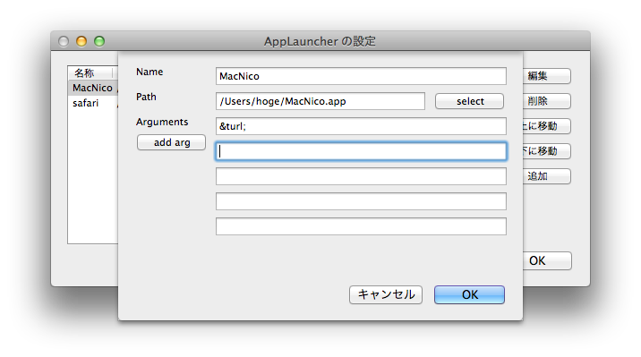Viewport: 641px width, 357px height.
Task: Click the focused second argument field
Action: click(361, 151)
